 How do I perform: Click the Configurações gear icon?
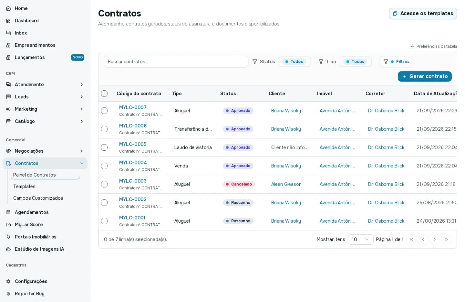point(8,281)
